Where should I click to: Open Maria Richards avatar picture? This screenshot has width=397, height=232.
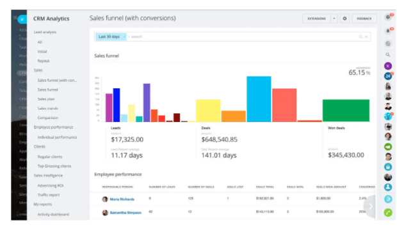coord(105,199)
